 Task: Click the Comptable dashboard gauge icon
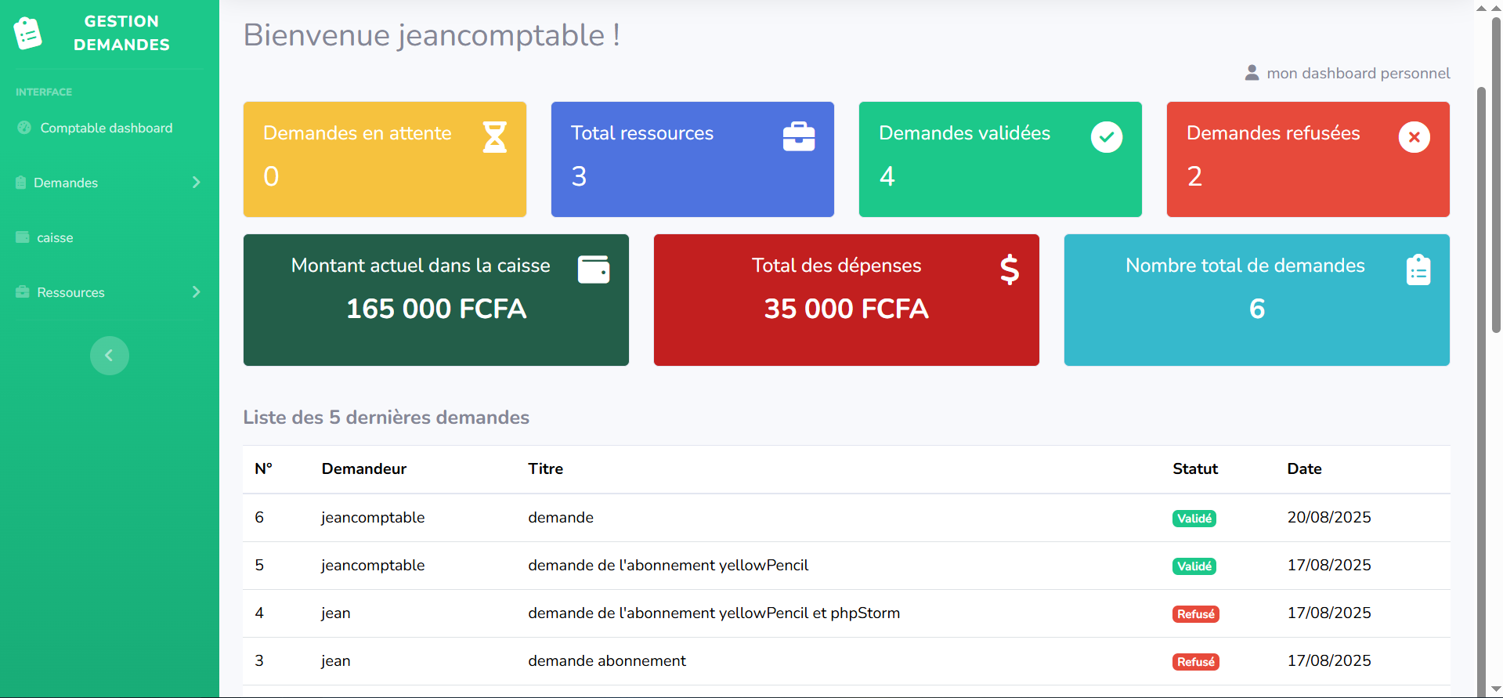(x=24, y=128)
